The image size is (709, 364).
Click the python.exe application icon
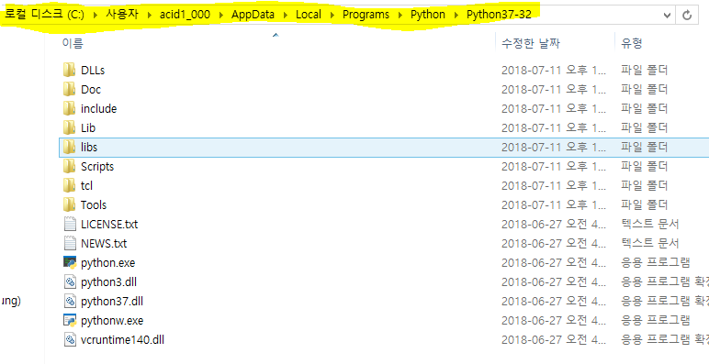(70, 262)
